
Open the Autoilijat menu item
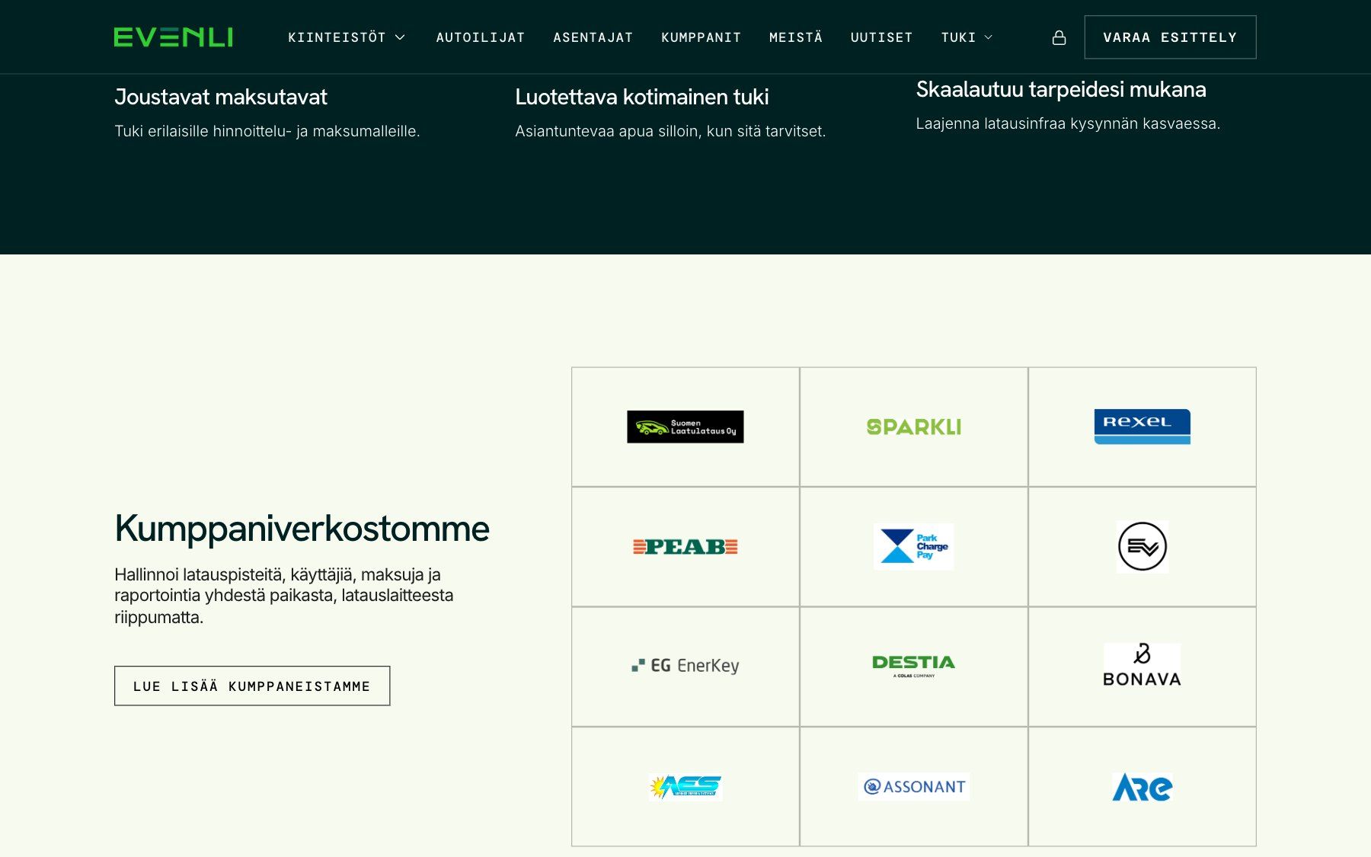481,37
